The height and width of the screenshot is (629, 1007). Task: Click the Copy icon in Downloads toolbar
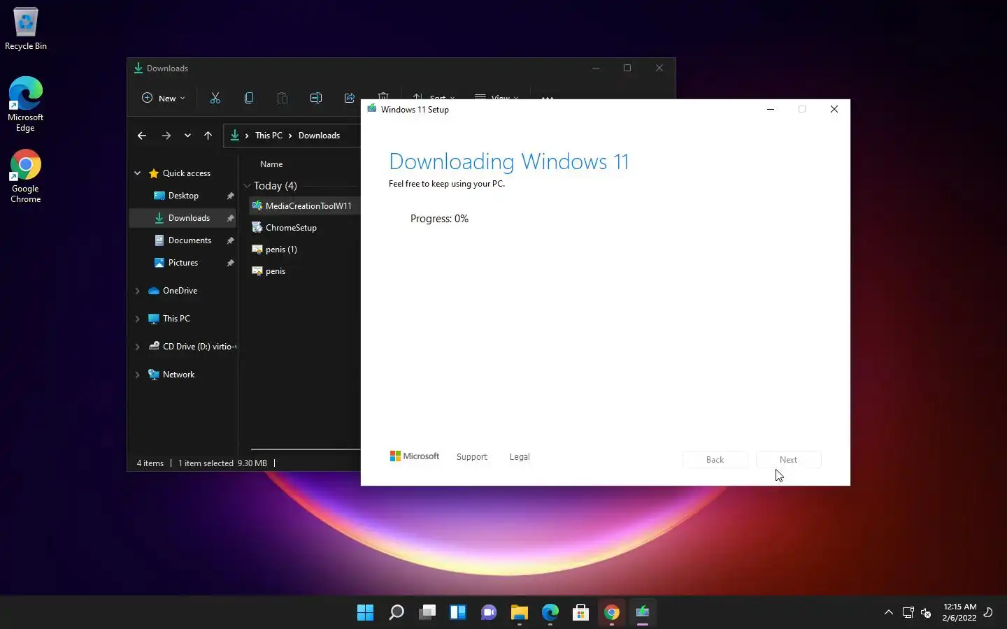248,98
